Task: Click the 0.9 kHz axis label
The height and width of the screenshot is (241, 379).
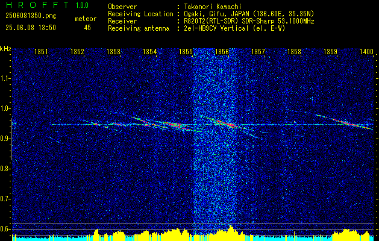Action: point(5,139)
